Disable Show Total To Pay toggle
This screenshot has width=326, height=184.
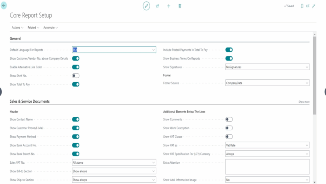75,85
